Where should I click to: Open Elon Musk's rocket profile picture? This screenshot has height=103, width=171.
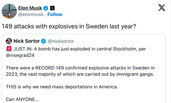9,11
